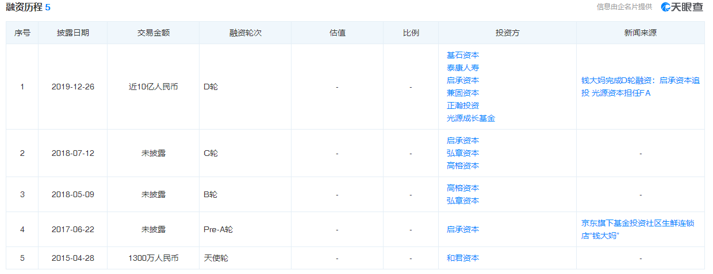
Task: Click the 交易金额 column header
Action: [x=154, y=33]
